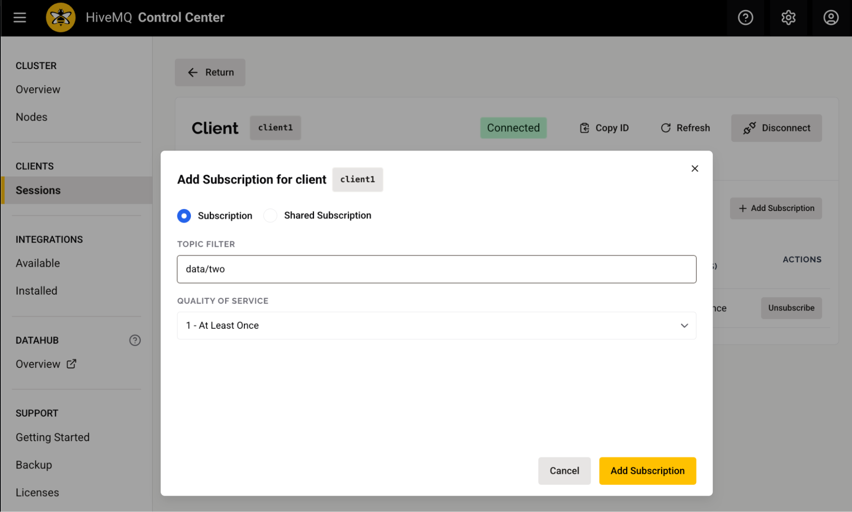Click the external link icon beside DataHub Overview
This screenshot has width=852, height=512.
tap(72, 364)
